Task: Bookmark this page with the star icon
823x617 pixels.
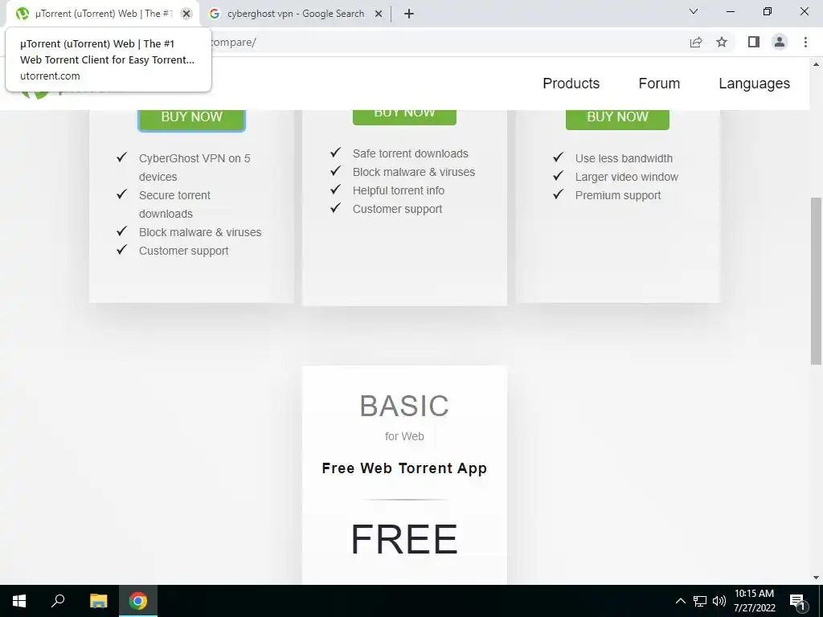Action: tap(722, 42)
